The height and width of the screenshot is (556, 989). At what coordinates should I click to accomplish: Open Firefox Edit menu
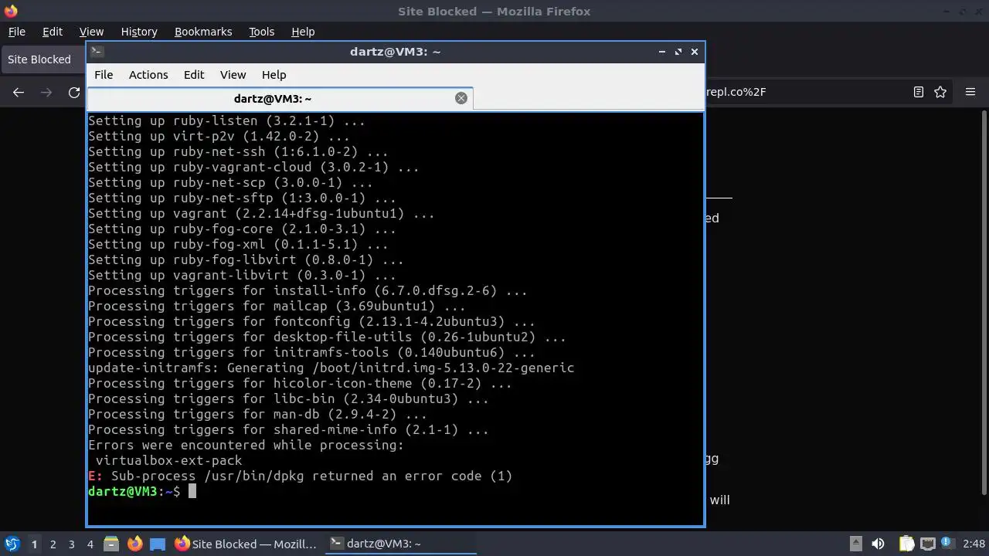(x=53, y=32)
